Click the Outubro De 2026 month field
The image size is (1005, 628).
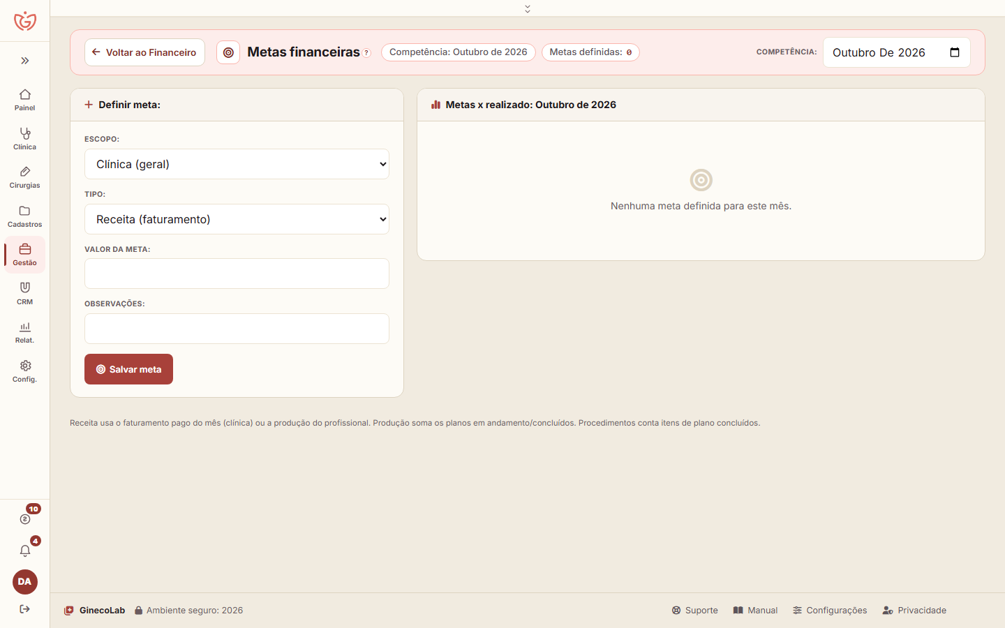click(897, 52)
